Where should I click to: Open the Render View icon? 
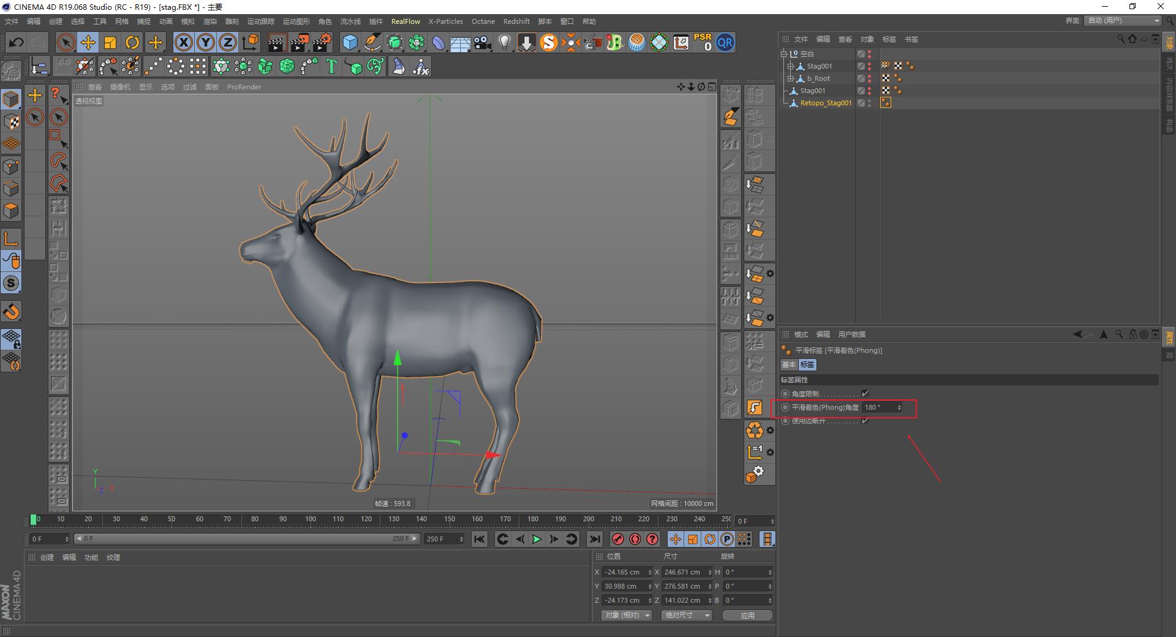click(x=277, y=42)
